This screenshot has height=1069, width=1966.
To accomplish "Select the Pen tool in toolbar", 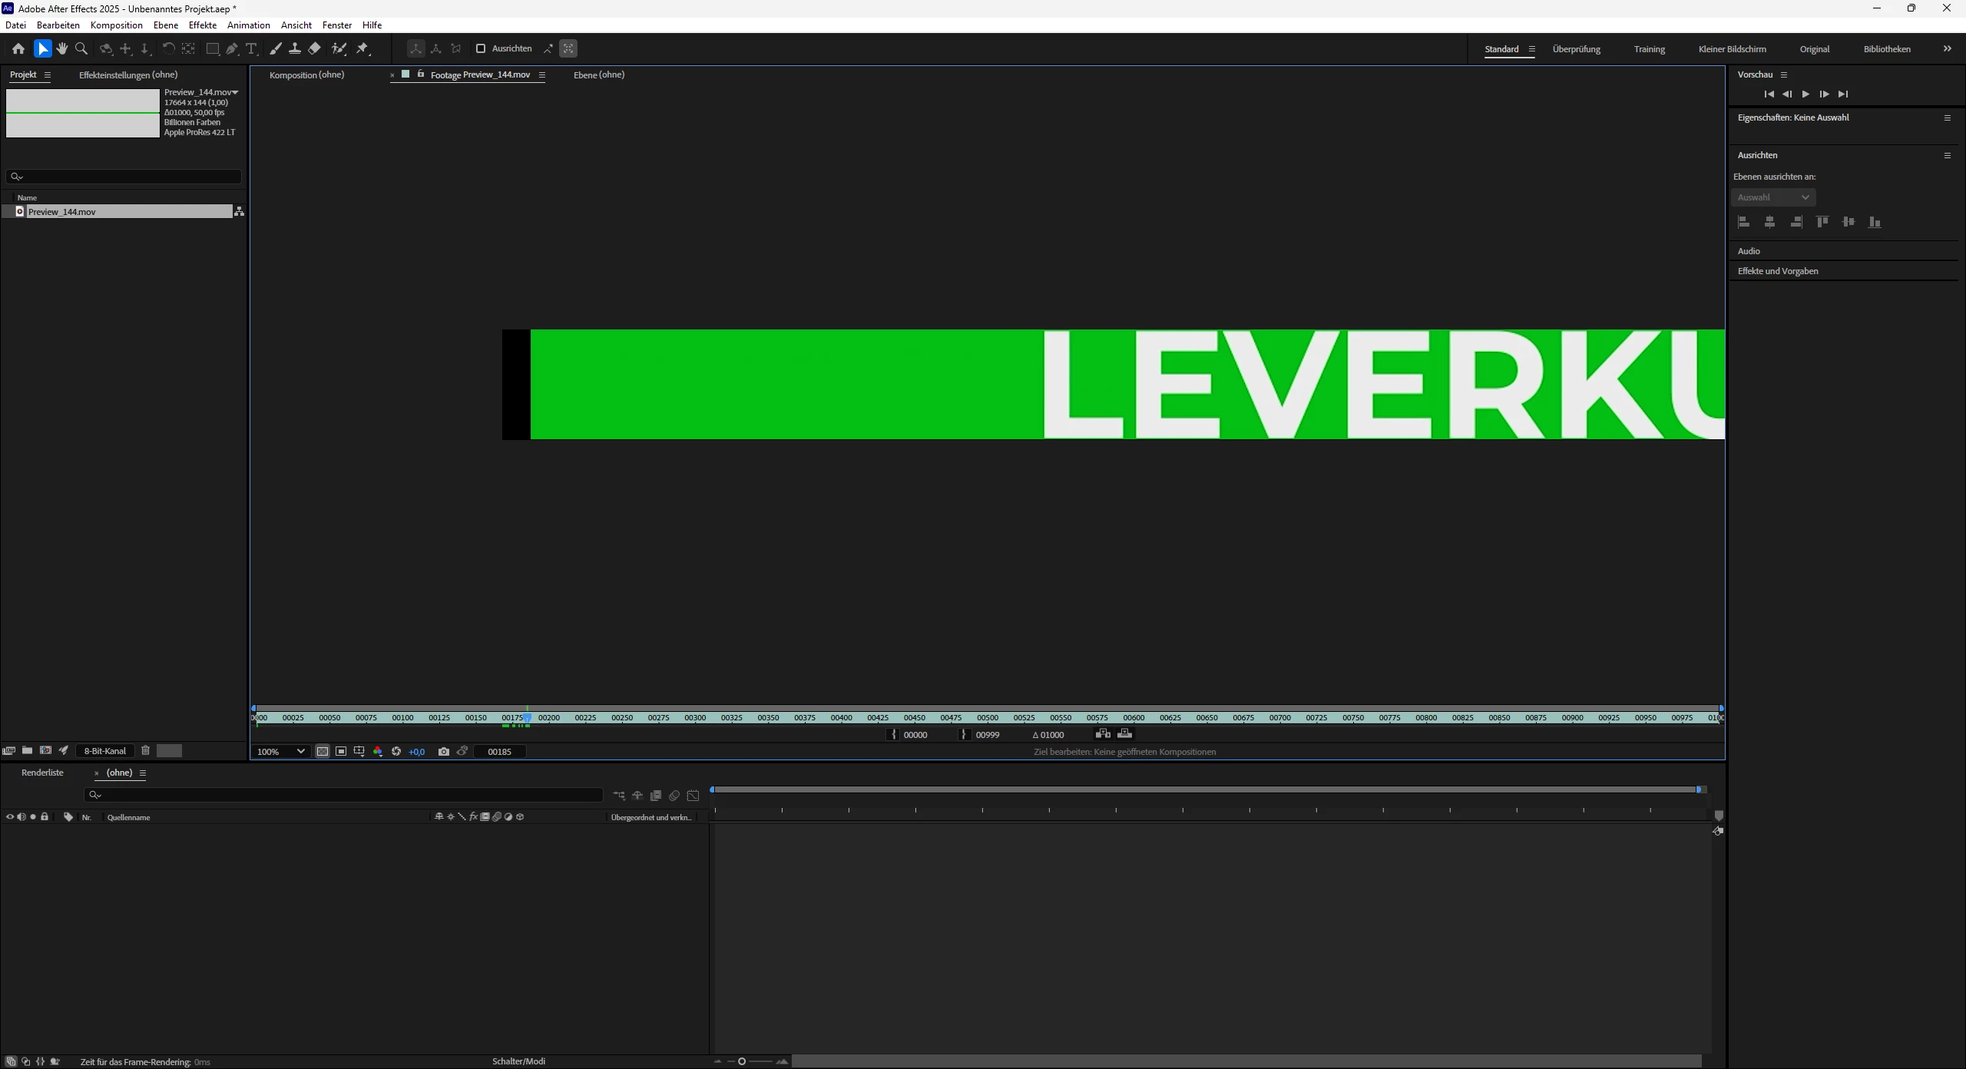I will click(231, 48).
